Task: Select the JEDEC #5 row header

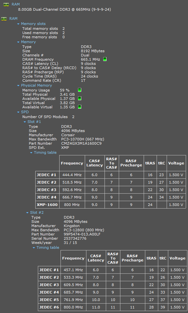Action: [49, 300]
